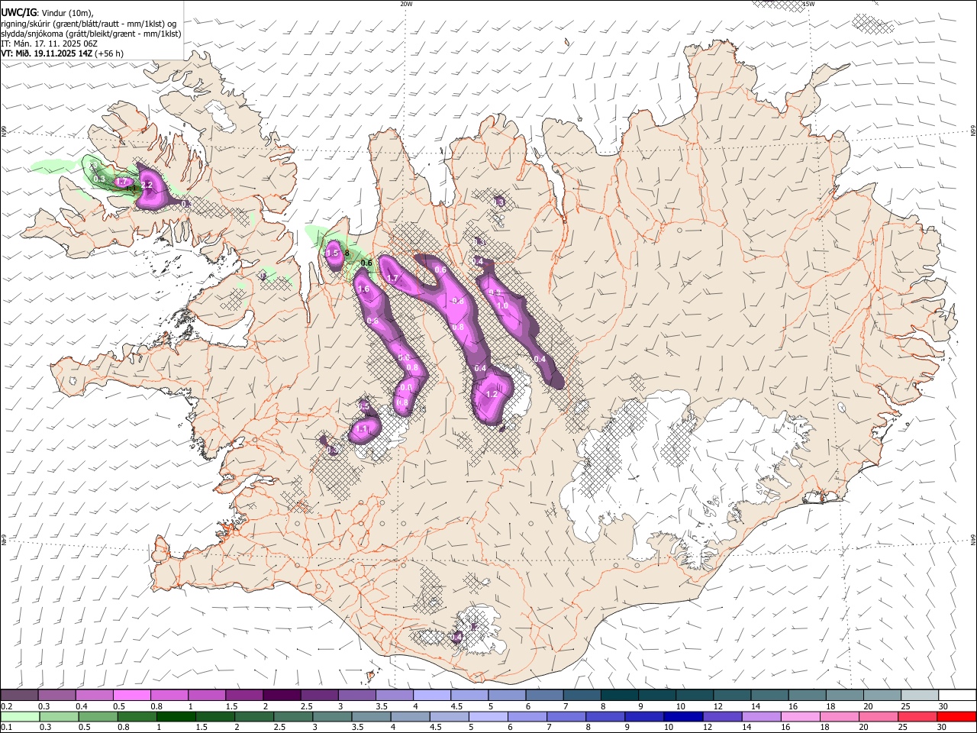Select the "1.0" value label
The width and height of the screenshot is (977, 733).
(x=502, y=305)
